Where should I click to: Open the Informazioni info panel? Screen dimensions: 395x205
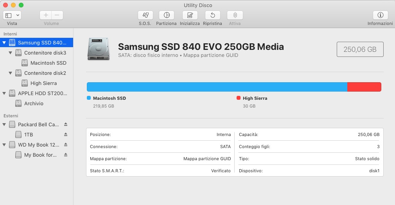[381, 15]
